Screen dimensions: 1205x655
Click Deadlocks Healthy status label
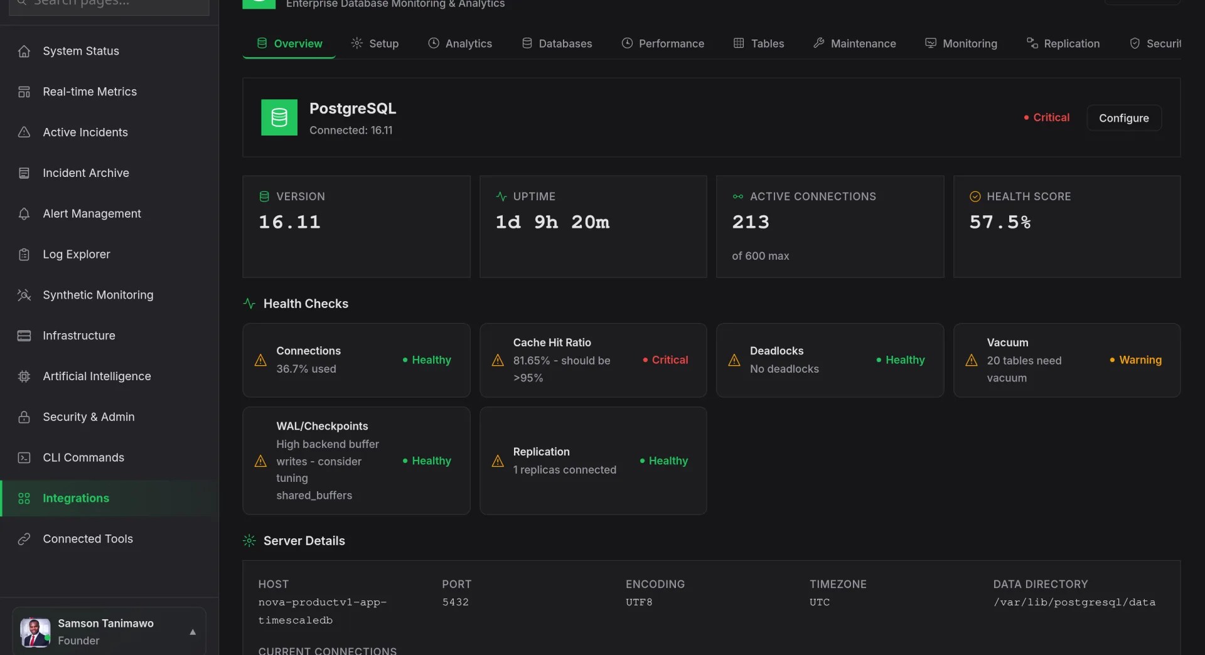click(901, 360)
